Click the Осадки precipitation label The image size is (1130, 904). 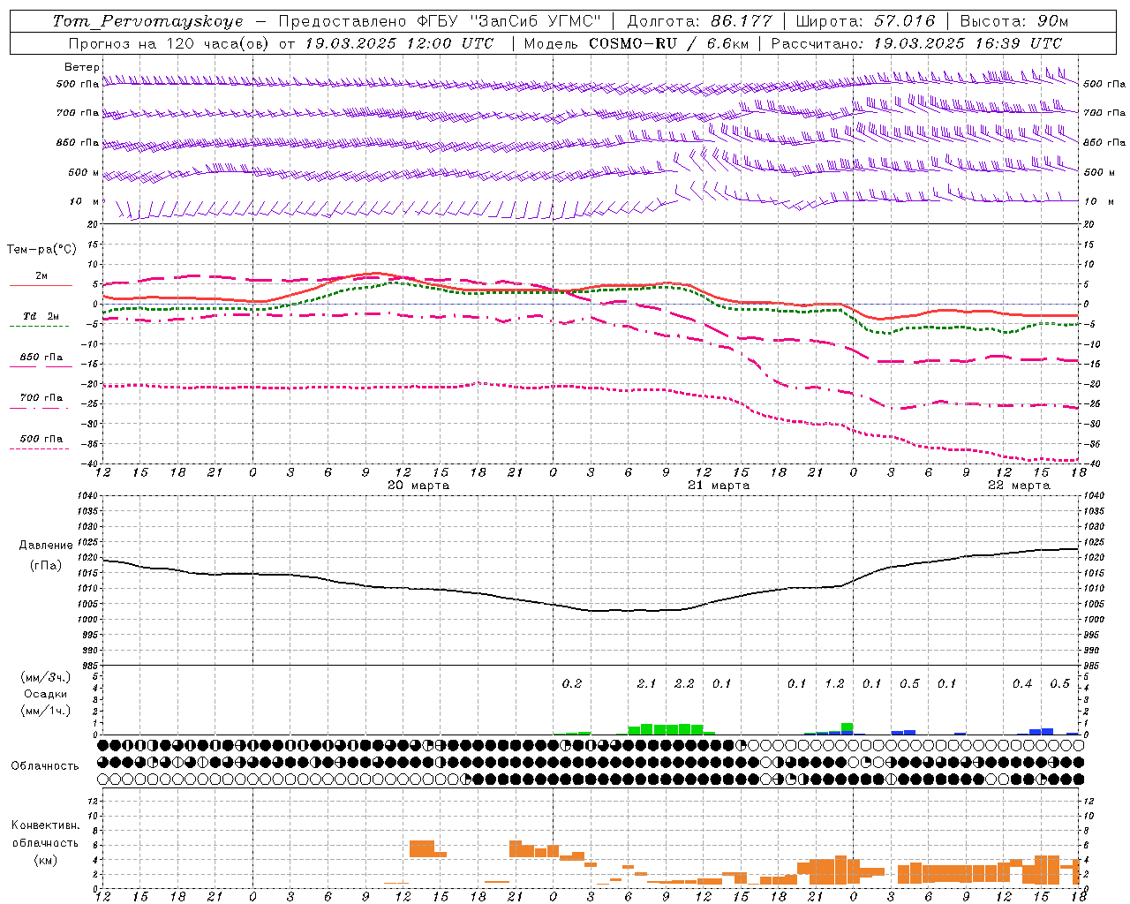(x=45, y=694)
